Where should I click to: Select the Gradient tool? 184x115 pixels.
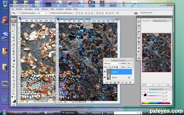tap(13, 60)
